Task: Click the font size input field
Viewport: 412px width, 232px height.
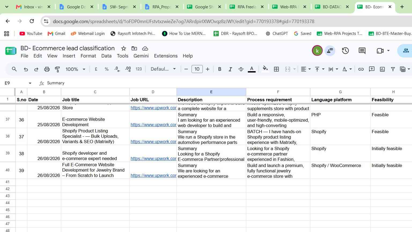Action: [x=197, y=69]
